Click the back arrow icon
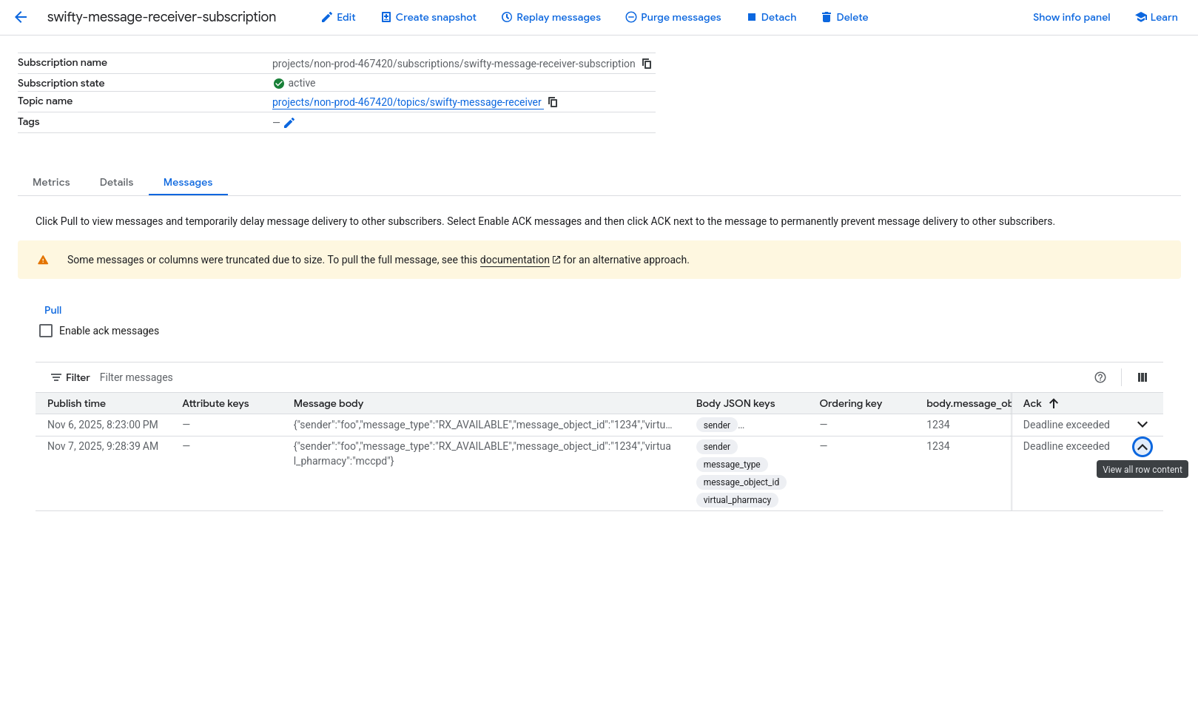 21,17
